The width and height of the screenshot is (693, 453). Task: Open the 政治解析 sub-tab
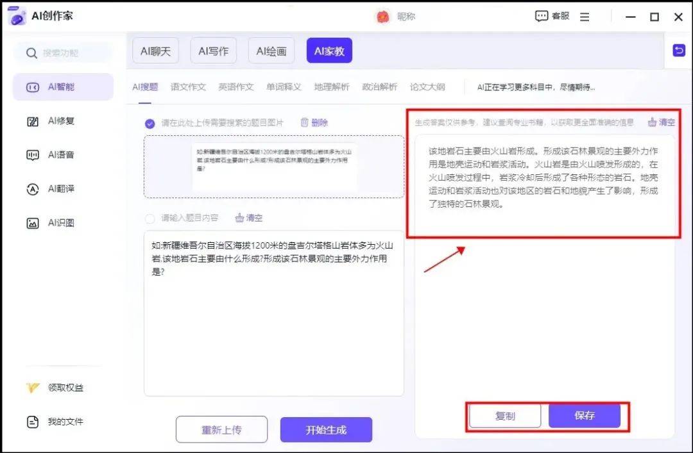click(380, 87)
